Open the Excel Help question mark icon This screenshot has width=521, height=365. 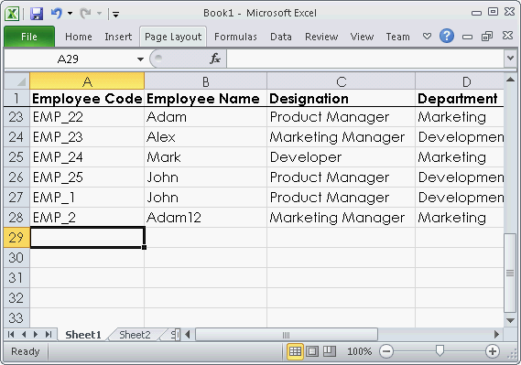coord(447,36)
